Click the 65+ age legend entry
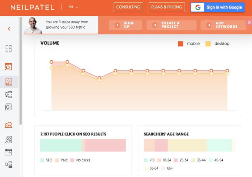The height and width of the screenshot is (177, 252). tap(167, 168)
